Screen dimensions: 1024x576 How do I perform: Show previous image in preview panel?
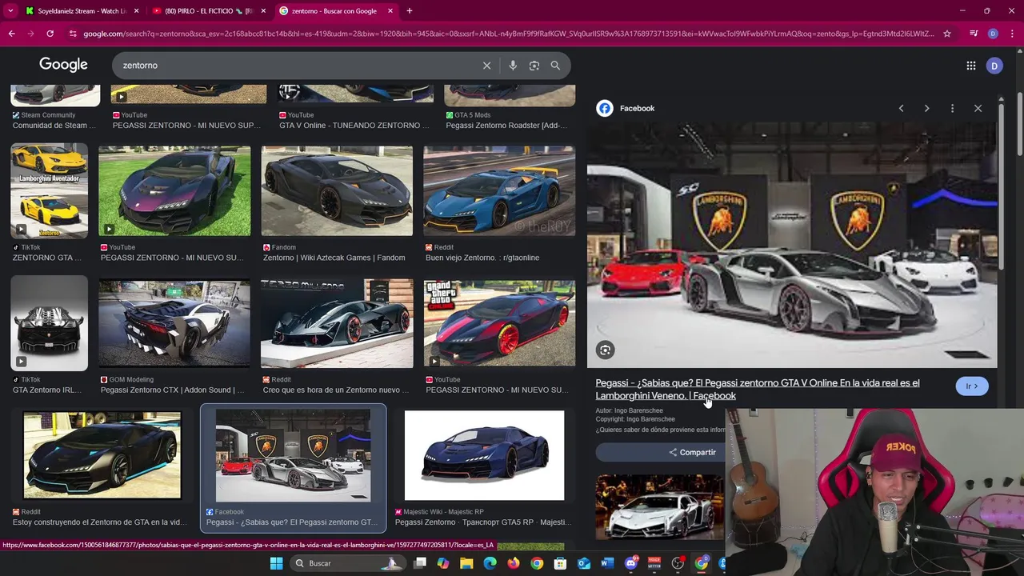coord(901,108)
